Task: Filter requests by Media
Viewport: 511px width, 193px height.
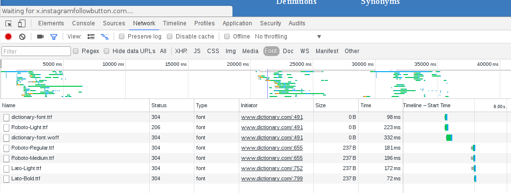Action: [250, 51]
